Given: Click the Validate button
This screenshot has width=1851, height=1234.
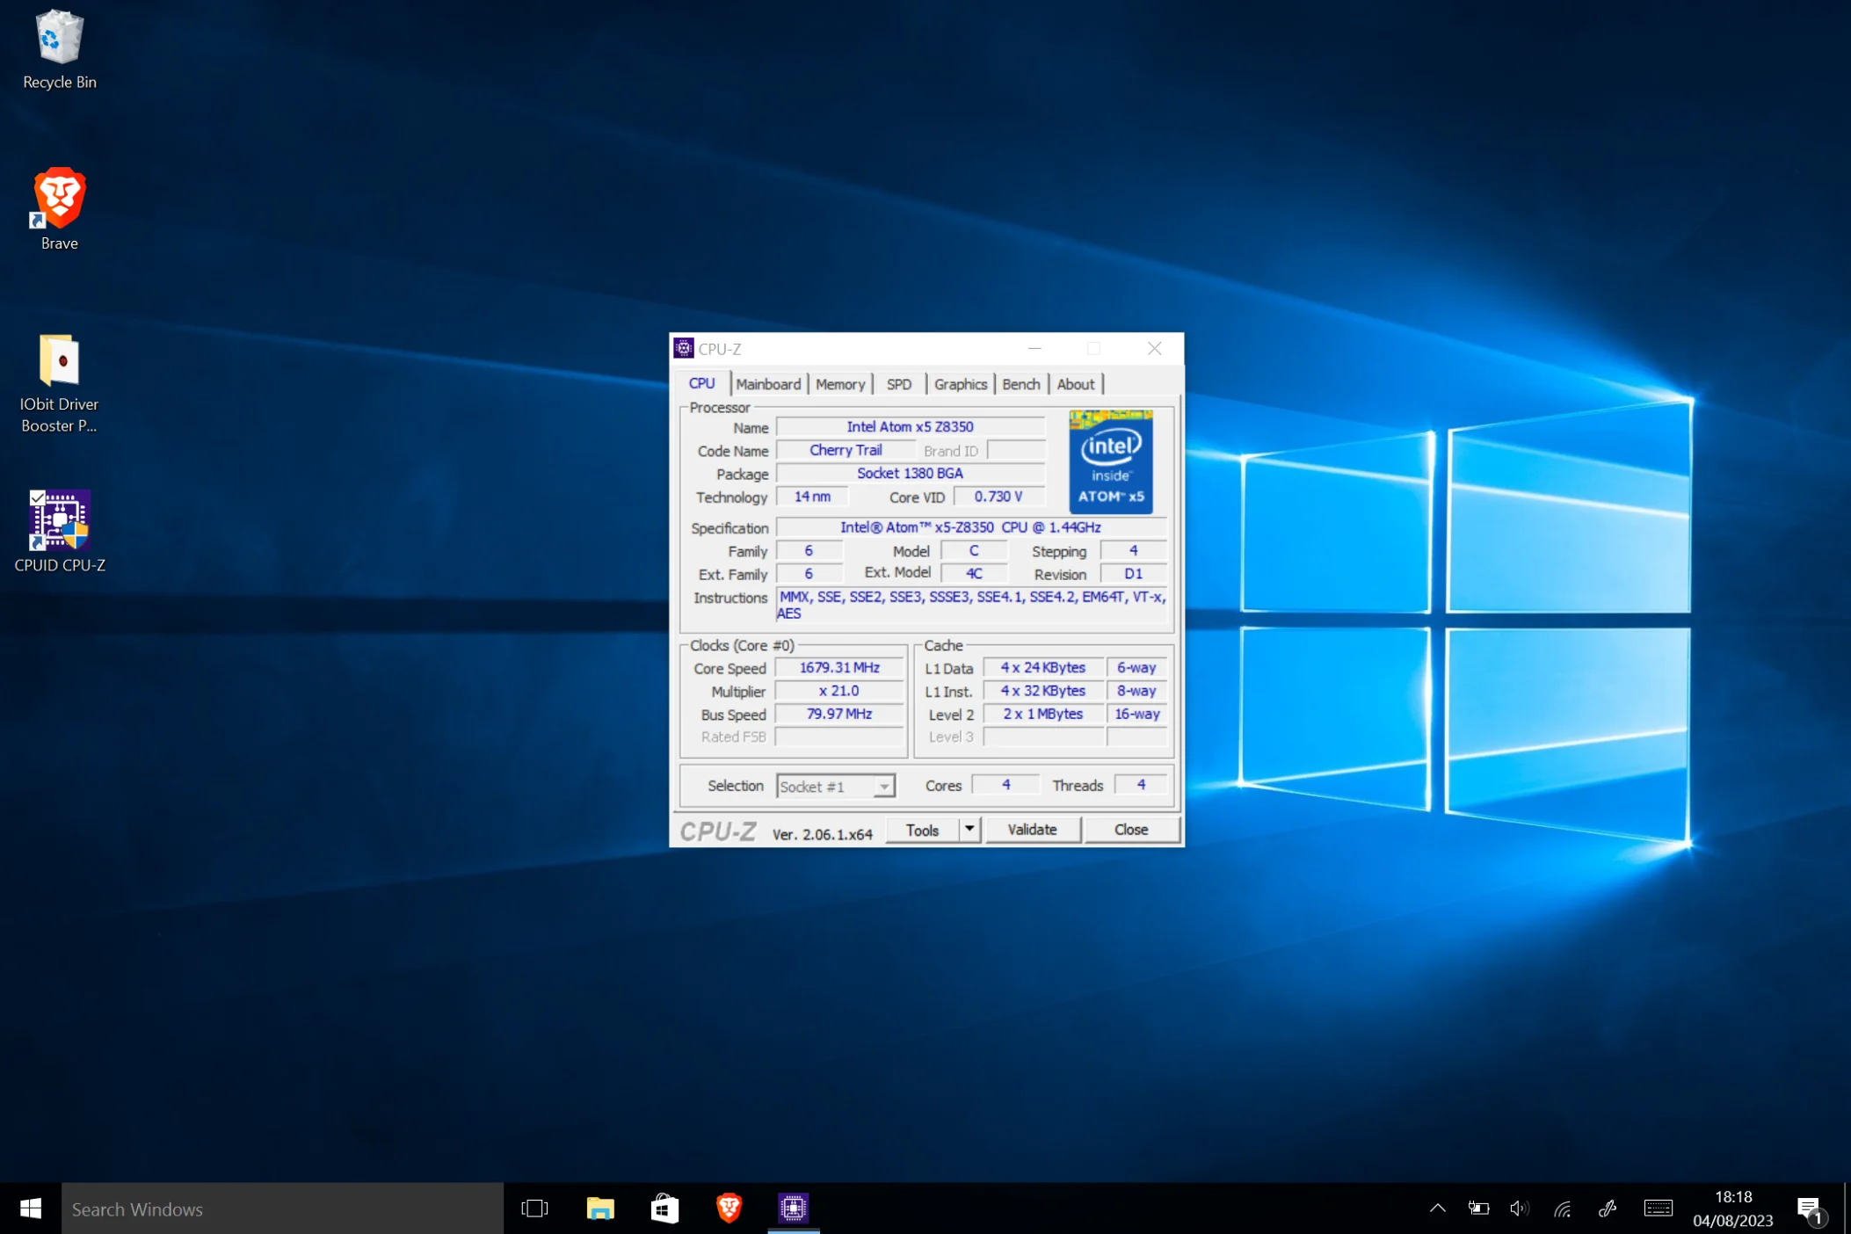Looking at the screenshot, I should click(1032, 829).
